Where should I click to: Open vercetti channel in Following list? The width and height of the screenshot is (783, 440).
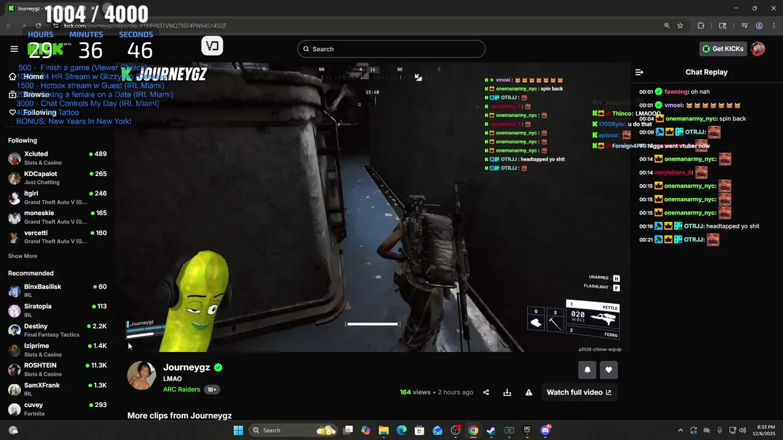(58, 237)
